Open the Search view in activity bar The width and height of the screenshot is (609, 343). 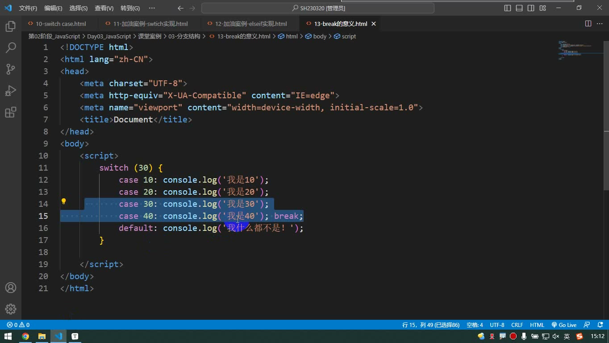pyautogui.click(x=11, y=47)
